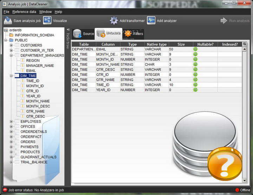Click the Source tab database icon
The width and height of the screenshot is (253, 195).
click(x=77, y=33)
